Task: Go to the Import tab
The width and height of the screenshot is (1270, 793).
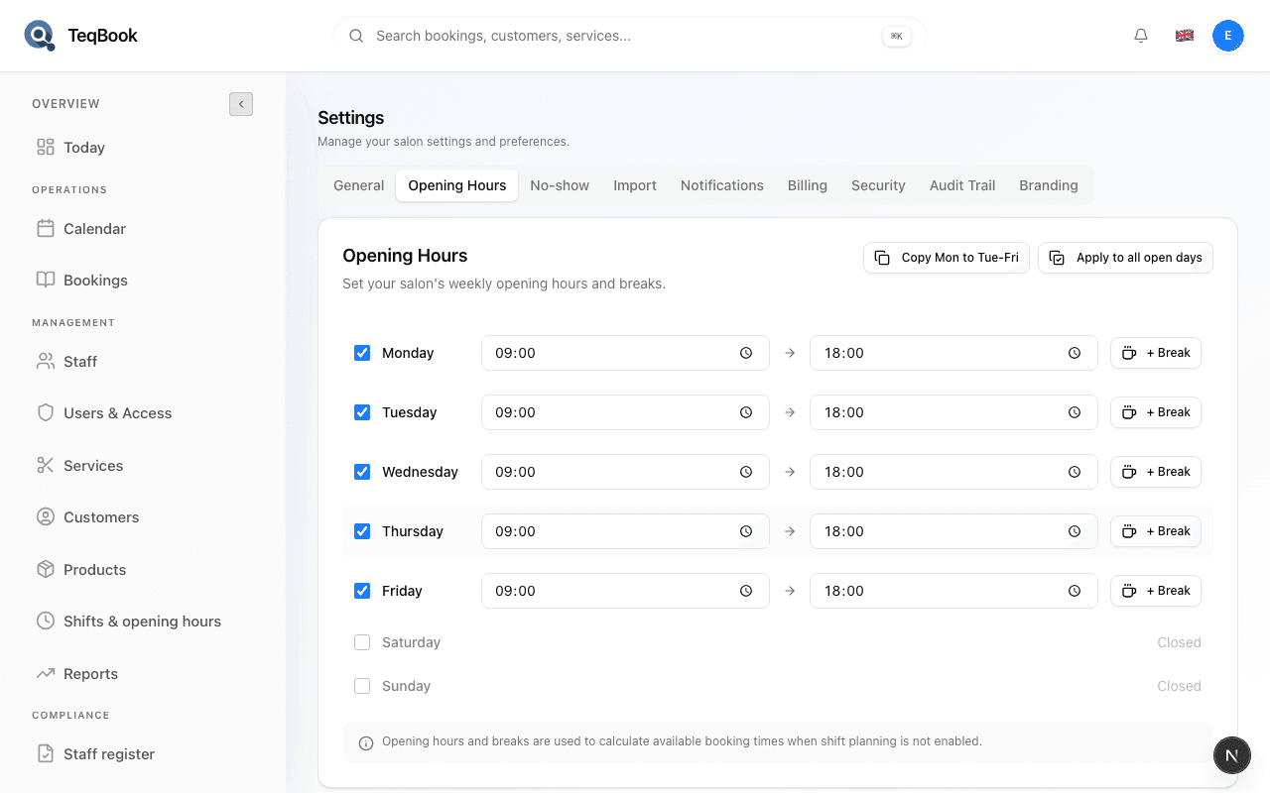Action: [635, 185]
